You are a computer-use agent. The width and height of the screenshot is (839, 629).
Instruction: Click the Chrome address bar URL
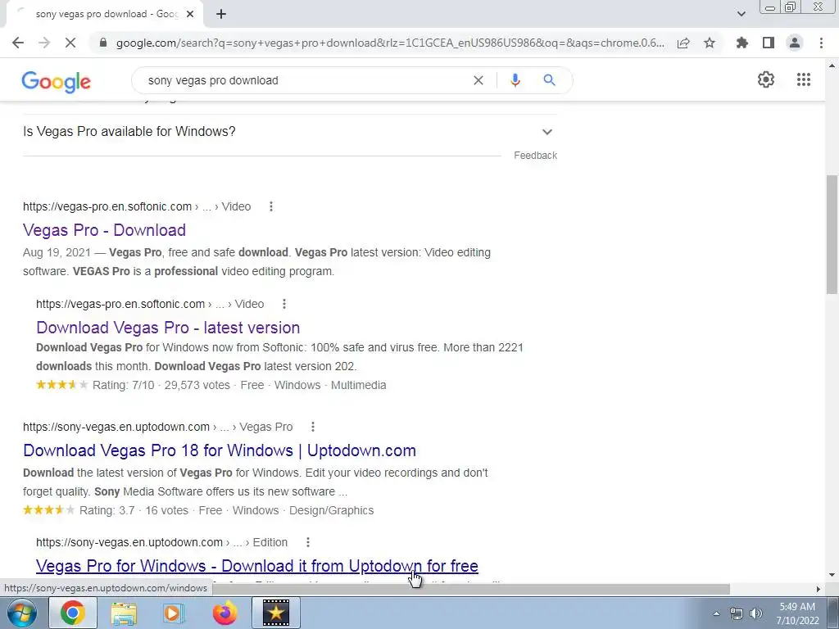tap(391, 43)
